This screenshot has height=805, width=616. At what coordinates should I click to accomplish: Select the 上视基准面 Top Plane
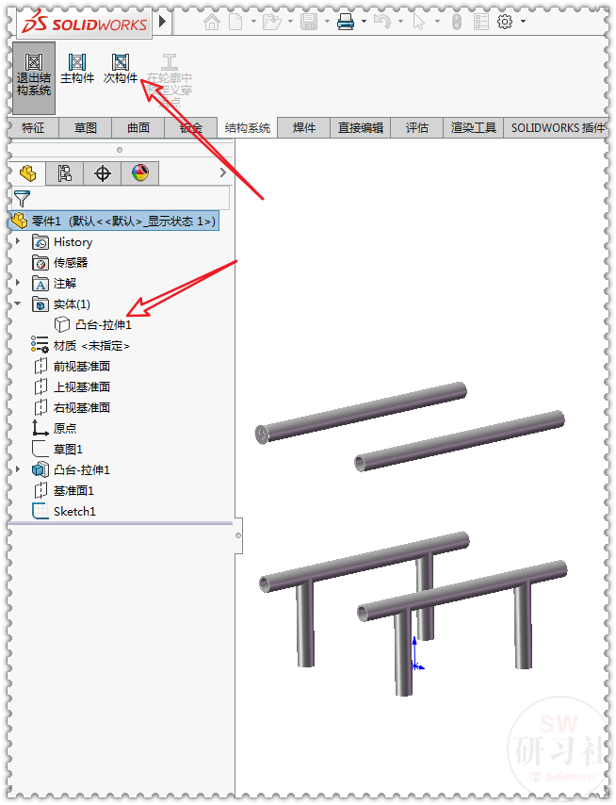click(72, 387)
